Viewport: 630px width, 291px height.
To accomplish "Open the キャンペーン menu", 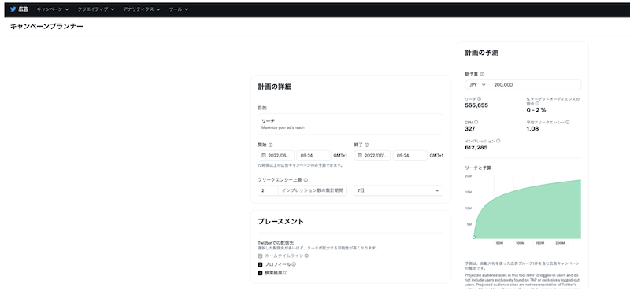I will [53, 9].
